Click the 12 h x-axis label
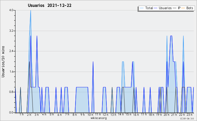Image resolution: width=197 pixels, height=121 pixels. 105,115
